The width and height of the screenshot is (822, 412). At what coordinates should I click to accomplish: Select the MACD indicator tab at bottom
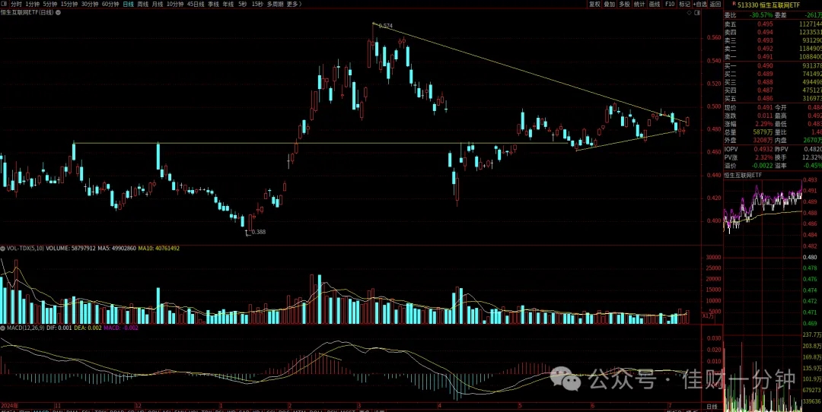(x=41, y=410)
